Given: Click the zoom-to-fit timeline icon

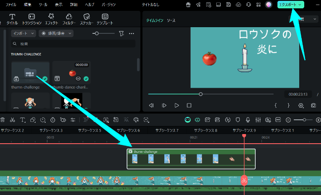Looking at the screenshot, I should click(278, 120).
